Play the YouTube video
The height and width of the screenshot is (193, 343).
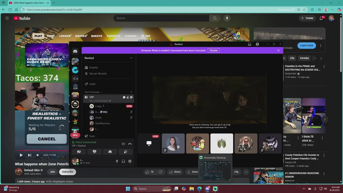[x=21, y=155]
